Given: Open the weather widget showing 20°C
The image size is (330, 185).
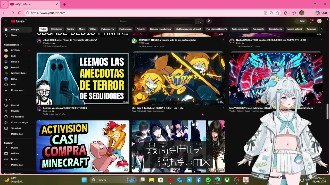Looking at the screenshot, I should (14, 180).
